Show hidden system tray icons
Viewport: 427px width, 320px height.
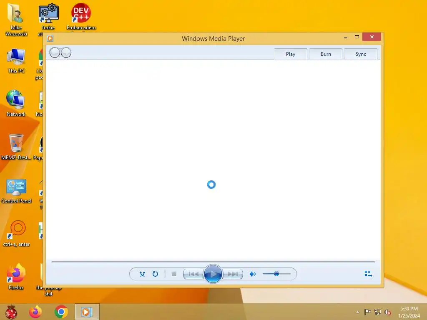[357, 312]
